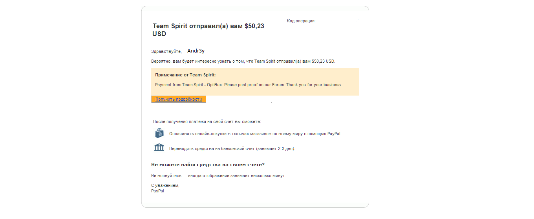Viewport: 534px width, 219px height.
Task: Click the После получения платежа line
Action: (x=207, y=122)
